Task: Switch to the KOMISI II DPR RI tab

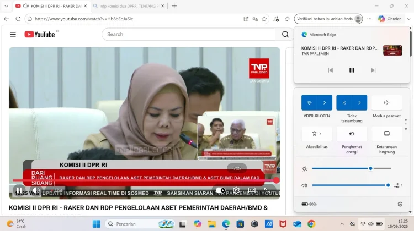Action: point(51,6)
